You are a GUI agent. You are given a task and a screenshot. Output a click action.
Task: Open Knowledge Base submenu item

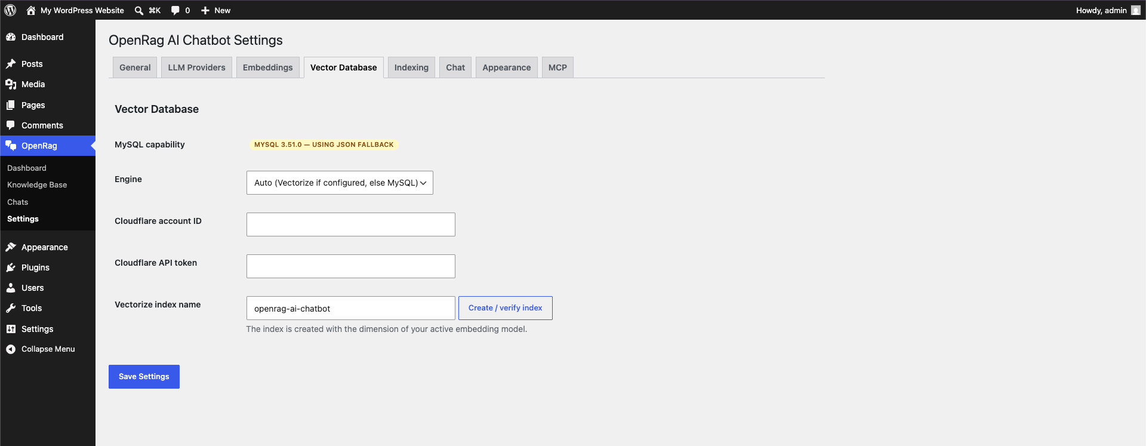click(37, 185)
